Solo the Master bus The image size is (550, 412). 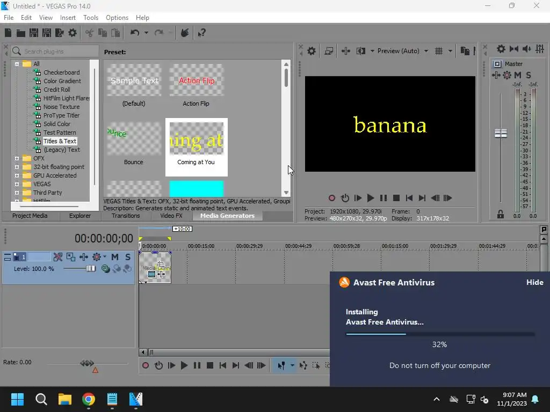pyautogui.click(x=529, y=75)
